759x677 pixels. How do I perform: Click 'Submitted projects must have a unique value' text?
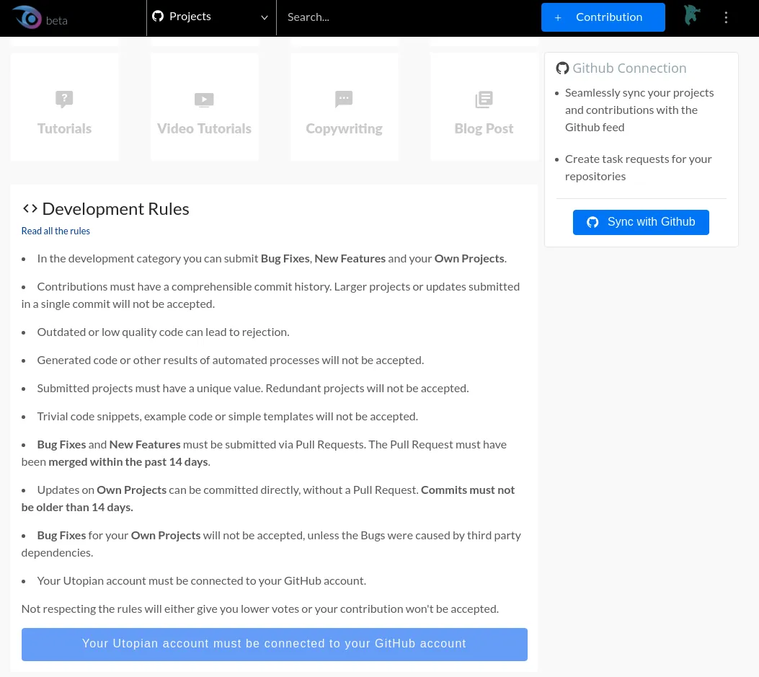coord(253,389)
